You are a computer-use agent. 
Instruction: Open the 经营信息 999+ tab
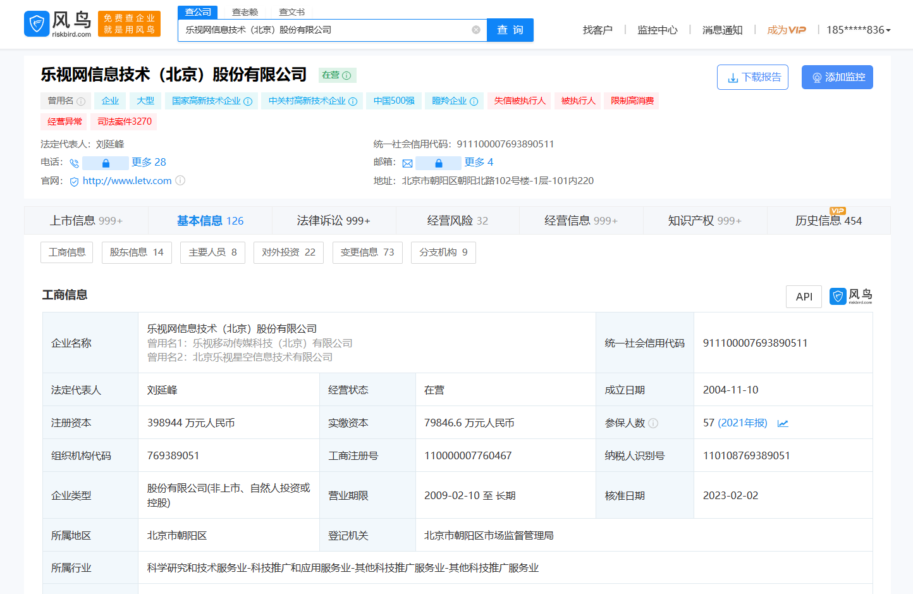(581, 220)
